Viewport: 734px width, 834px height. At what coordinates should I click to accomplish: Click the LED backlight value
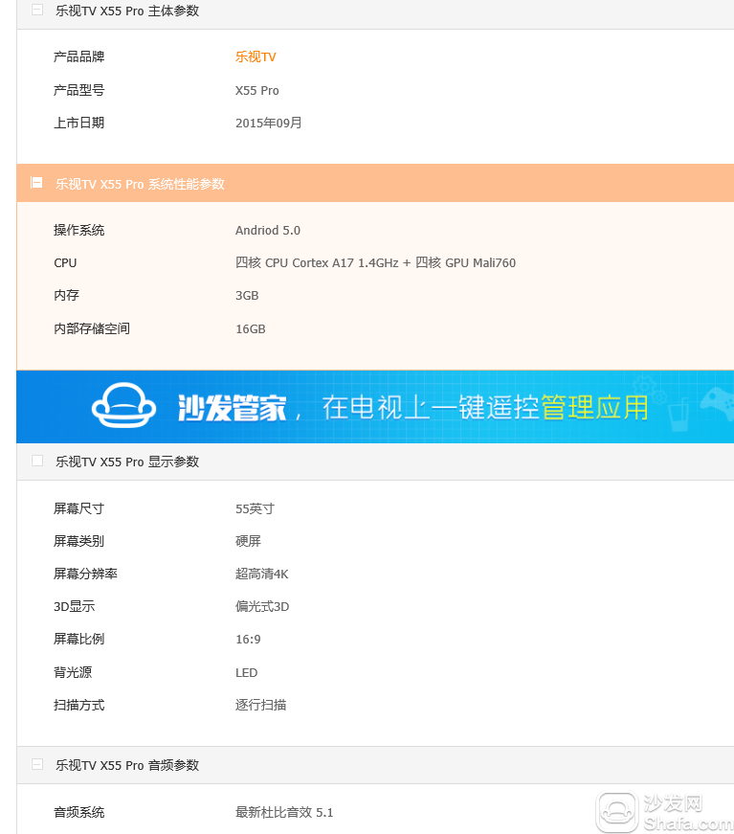(x=247, y=673)
